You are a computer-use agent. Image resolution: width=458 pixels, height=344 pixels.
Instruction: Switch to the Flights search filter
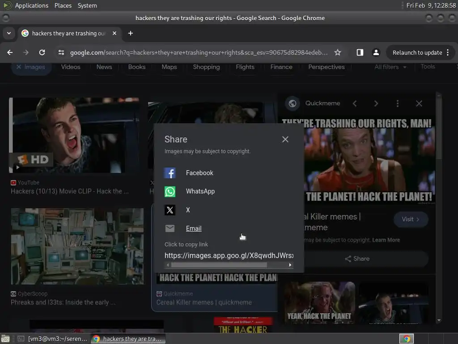pyautogui.click(x=245, y=67)
